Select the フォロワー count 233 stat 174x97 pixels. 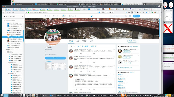pos(85,41)
